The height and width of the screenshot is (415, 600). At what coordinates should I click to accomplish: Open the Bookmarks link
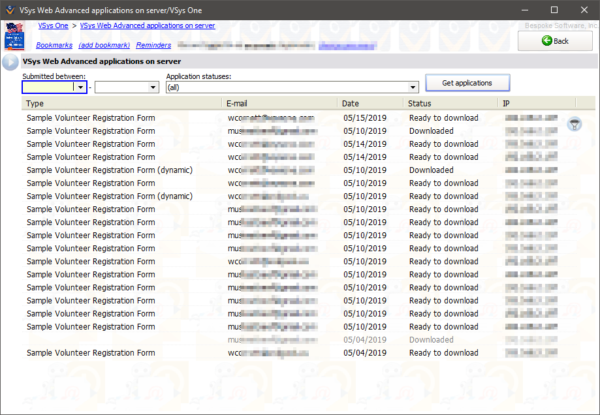(54, 45)
